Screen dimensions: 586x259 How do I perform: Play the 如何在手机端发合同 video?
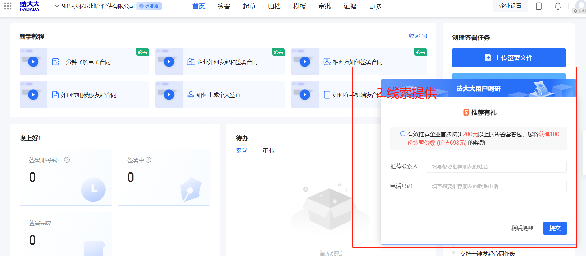click(305, 94)
